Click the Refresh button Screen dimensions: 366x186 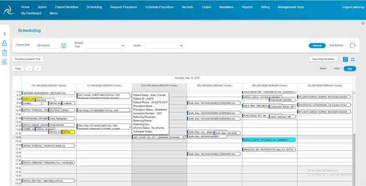pyautogui.click(x=317, y=46)
